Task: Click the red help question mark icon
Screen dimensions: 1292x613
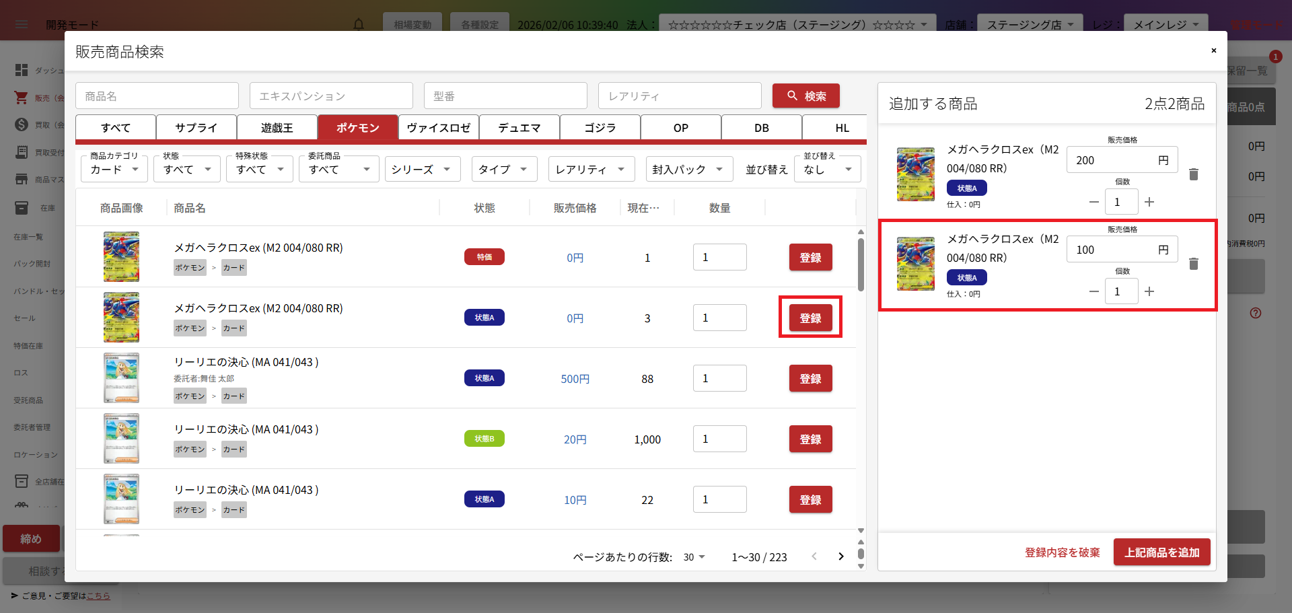Action: click(x=1255, y=313)
